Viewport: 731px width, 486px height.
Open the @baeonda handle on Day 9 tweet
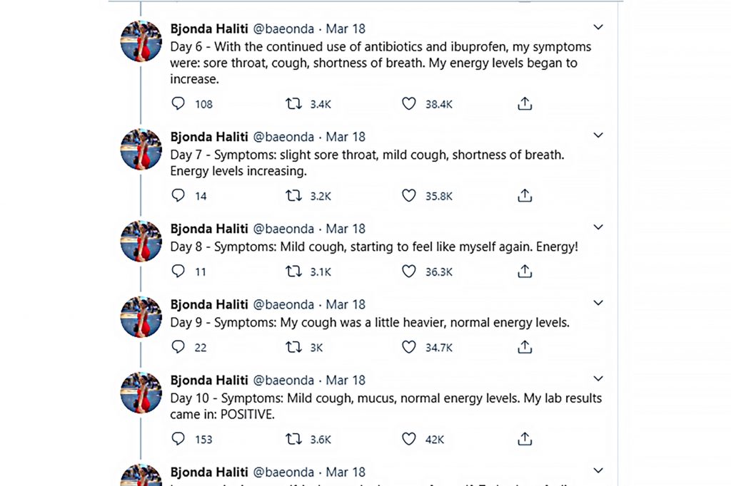coord(283,304)
